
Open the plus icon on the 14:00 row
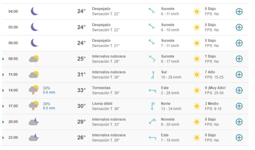click(x=239, y=90)
